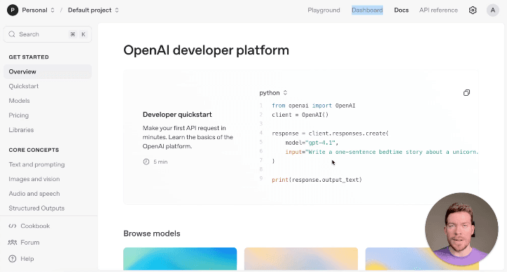507x272 pixels.
Task: Click code line 'print(response.output_text)'
Action: 317,180
